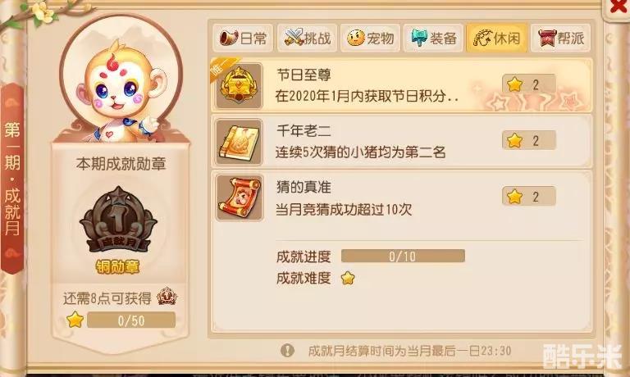Screen dimensions: 630x377
Task: Click the 0/50 star points progress bar
Action: pos(131,320)
